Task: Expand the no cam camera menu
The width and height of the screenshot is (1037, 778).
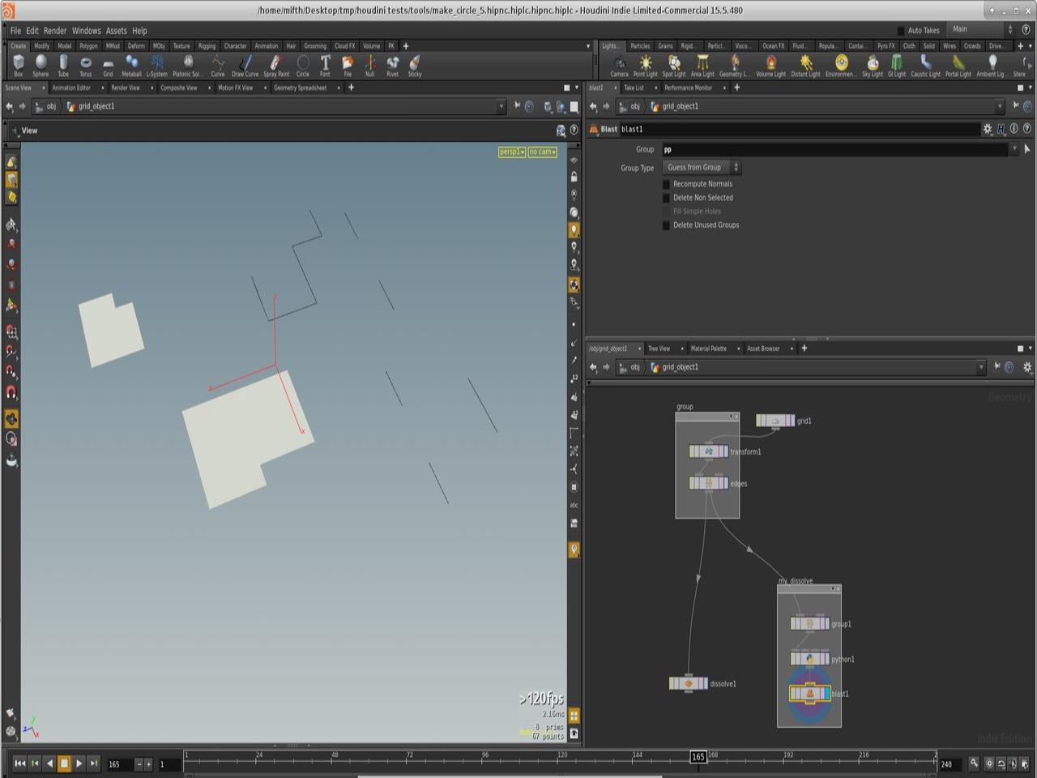Action: click(x=542, y=152)
